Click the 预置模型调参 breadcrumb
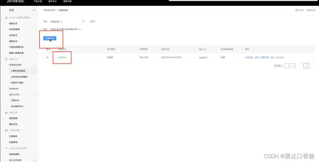This screenshot has width=319, height=162. pos(49,10)
